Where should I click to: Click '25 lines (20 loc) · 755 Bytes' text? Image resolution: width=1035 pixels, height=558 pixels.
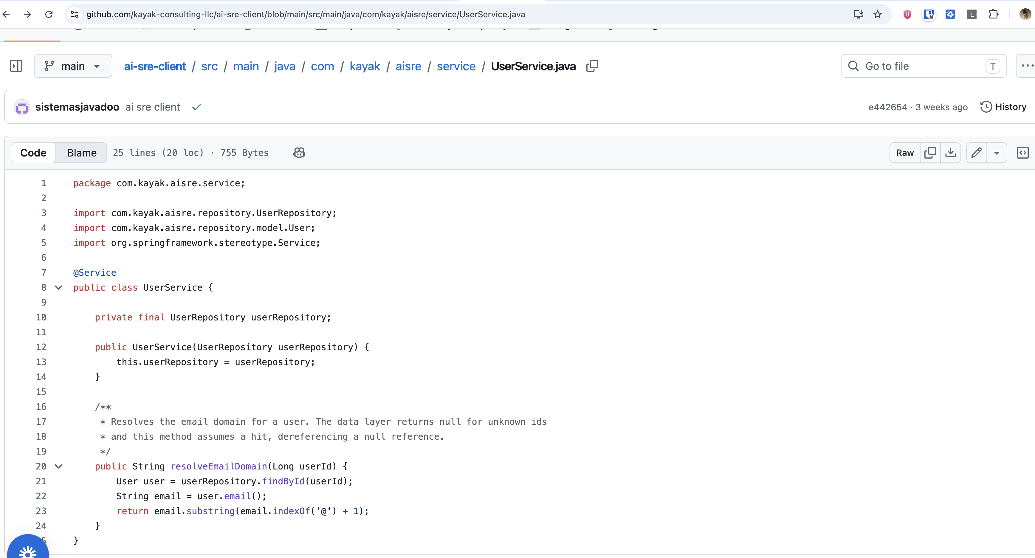(190, 153)
